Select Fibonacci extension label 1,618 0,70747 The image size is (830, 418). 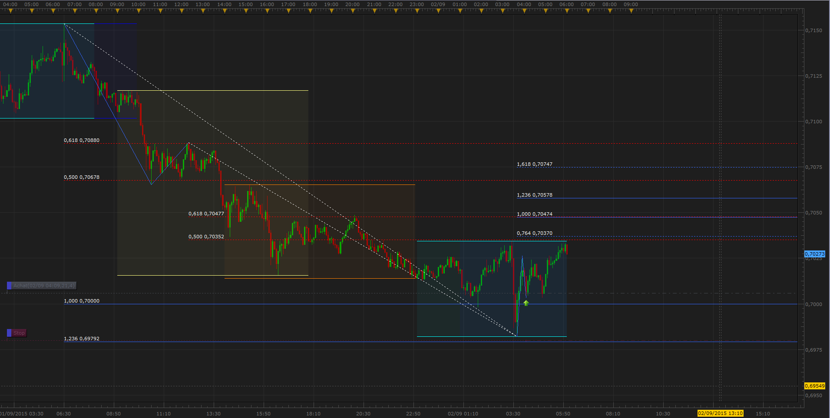tap(535, 164)
